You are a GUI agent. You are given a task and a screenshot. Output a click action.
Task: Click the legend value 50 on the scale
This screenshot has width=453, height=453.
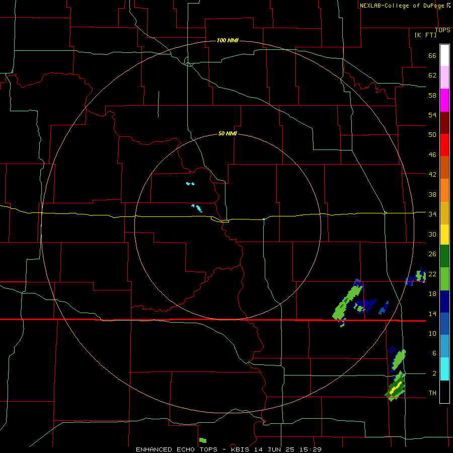tap(432, 134)
